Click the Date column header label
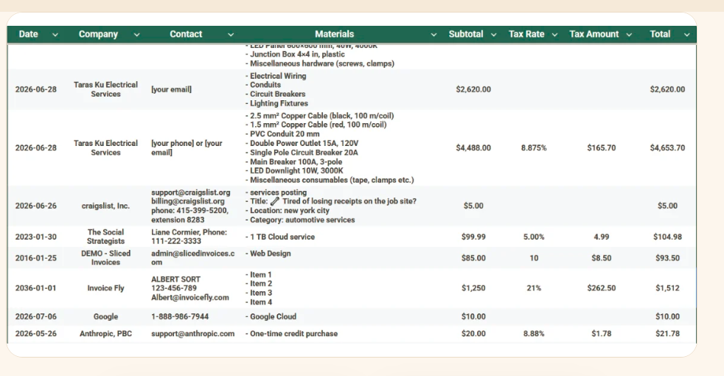Screen dimensions: 724x376 [28, 34]
